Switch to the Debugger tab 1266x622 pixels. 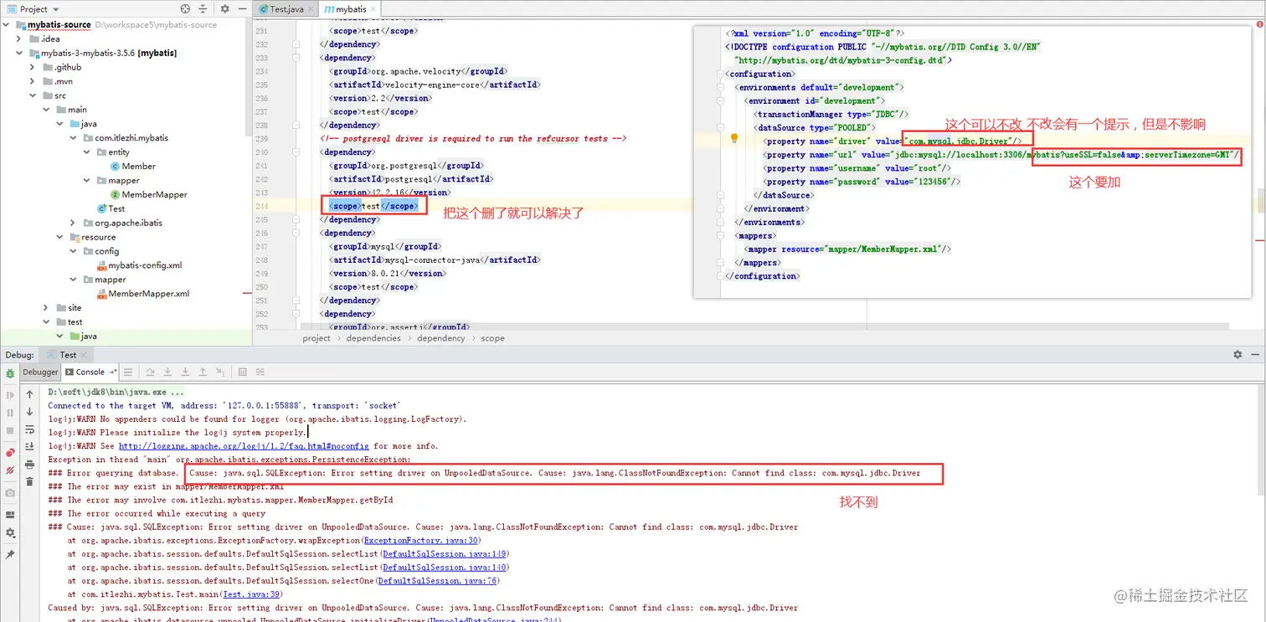point(40,372)
